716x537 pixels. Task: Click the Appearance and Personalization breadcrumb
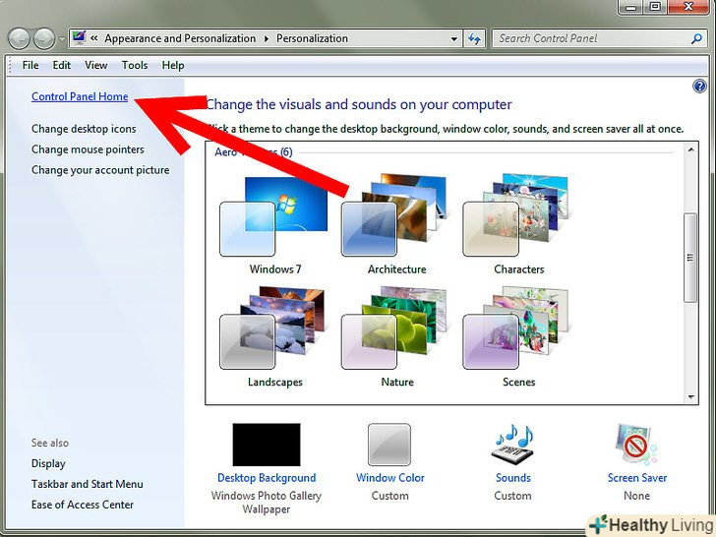(x=180, y=38)
